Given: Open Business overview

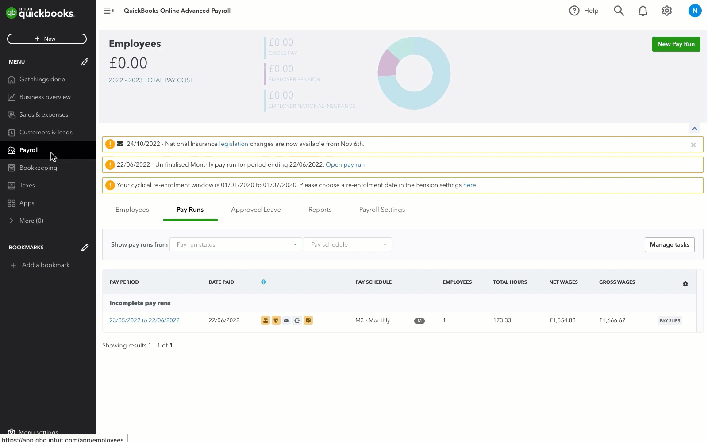Looking at the screenshot, I should coord(48,97).
